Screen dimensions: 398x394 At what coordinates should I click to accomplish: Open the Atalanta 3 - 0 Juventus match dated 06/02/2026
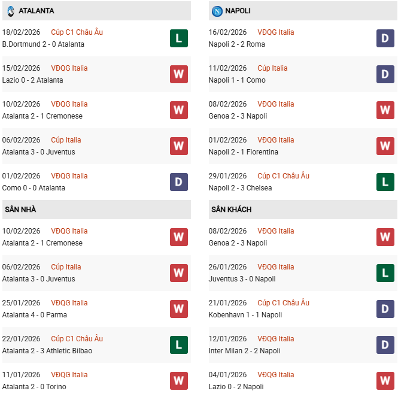click(x=38, y=152)
